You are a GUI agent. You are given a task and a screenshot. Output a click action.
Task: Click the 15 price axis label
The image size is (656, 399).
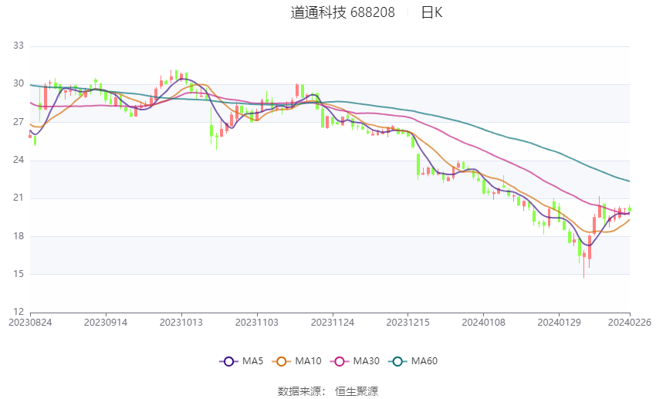click(19, 274)
